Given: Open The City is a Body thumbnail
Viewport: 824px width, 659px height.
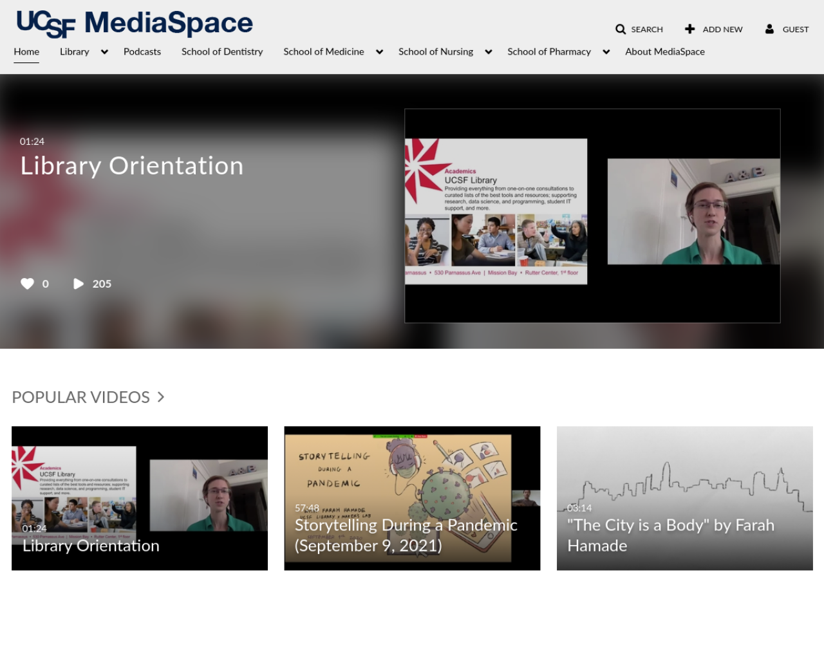Looking at the screenshot, I should click(x=685, y=498).
